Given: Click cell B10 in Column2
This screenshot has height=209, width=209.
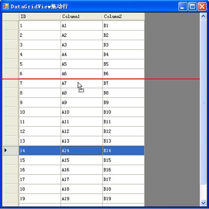Looking at the screenshot, I should point(124,112).
